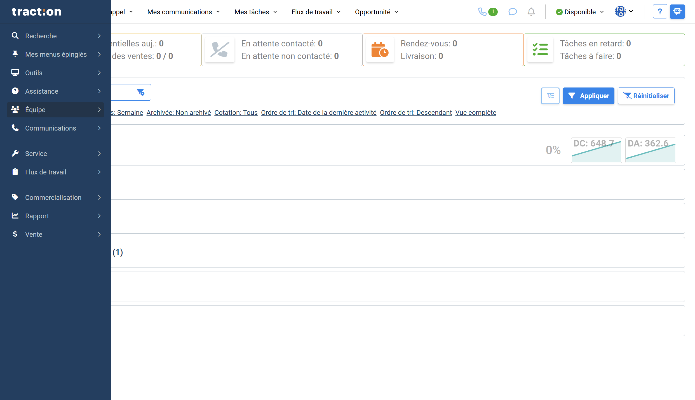Image resolution: width=695 pixels, height=400 pixels.
Task: Open the blue chat support icon
Action: pos(677,11)
